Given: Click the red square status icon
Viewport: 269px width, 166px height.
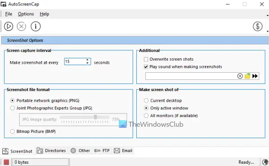Looking at the screenshot, I should (6, 162).
